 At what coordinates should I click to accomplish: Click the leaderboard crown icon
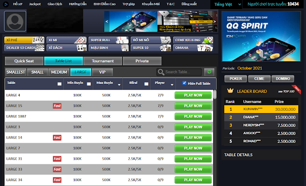pos(230,91)
